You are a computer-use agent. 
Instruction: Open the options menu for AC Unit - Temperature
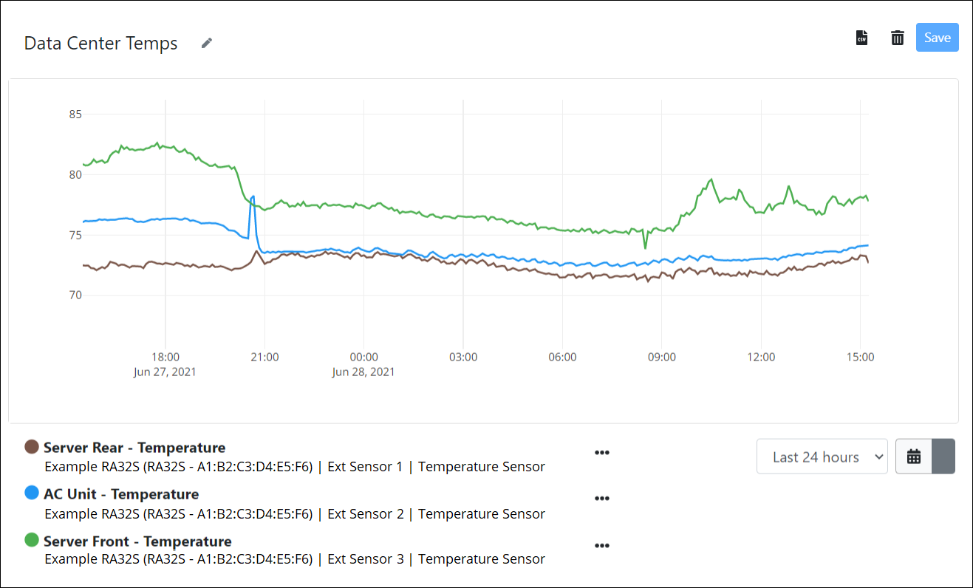tap(602, 498)
